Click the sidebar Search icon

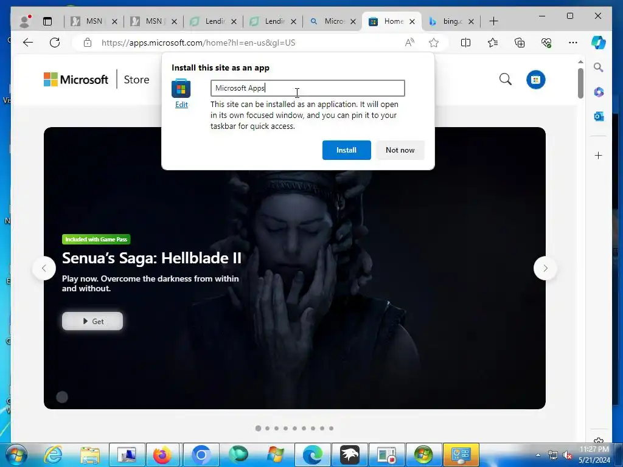[599, 67]
